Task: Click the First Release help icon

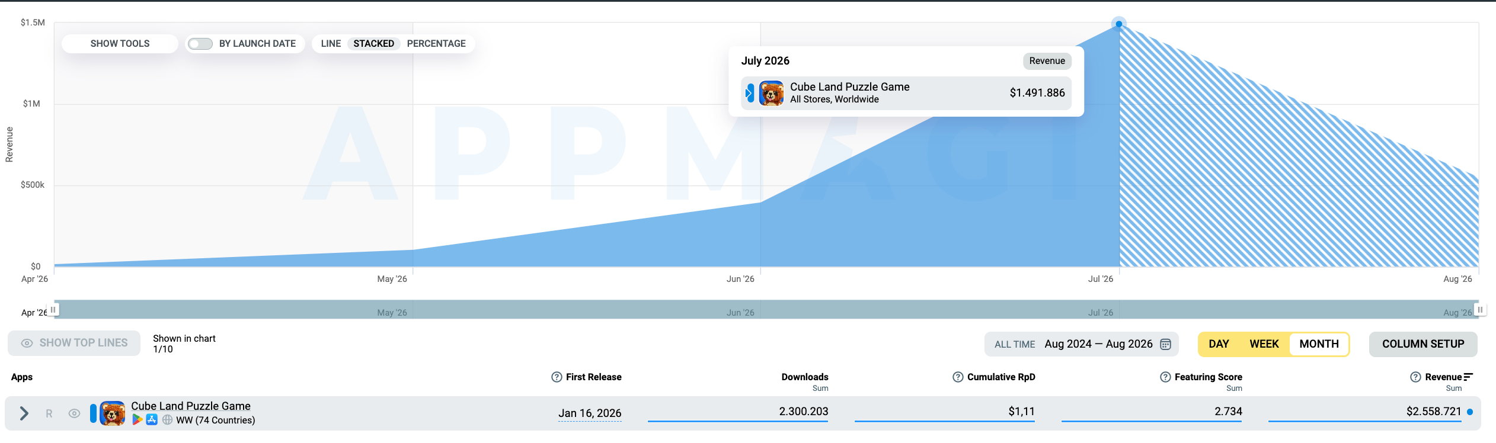Action: coord(557,377)
